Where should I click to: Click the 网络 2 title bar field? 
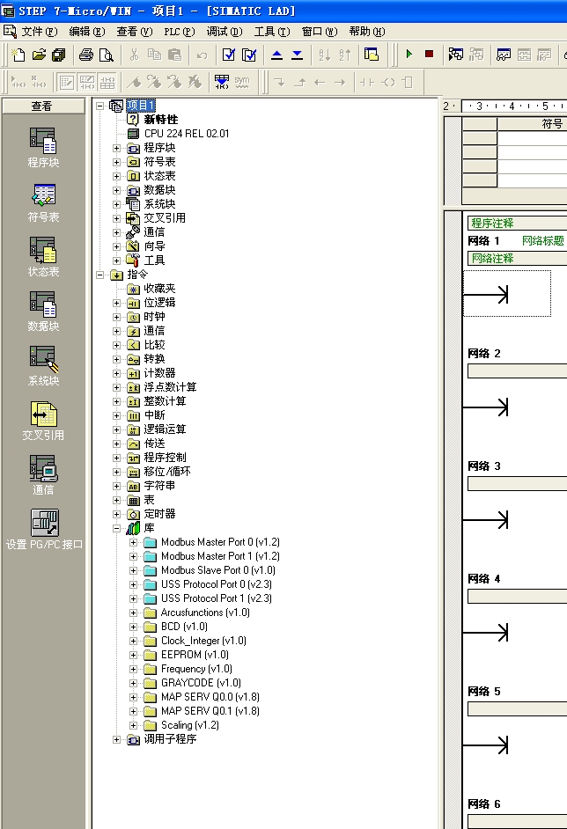(517, 370)
